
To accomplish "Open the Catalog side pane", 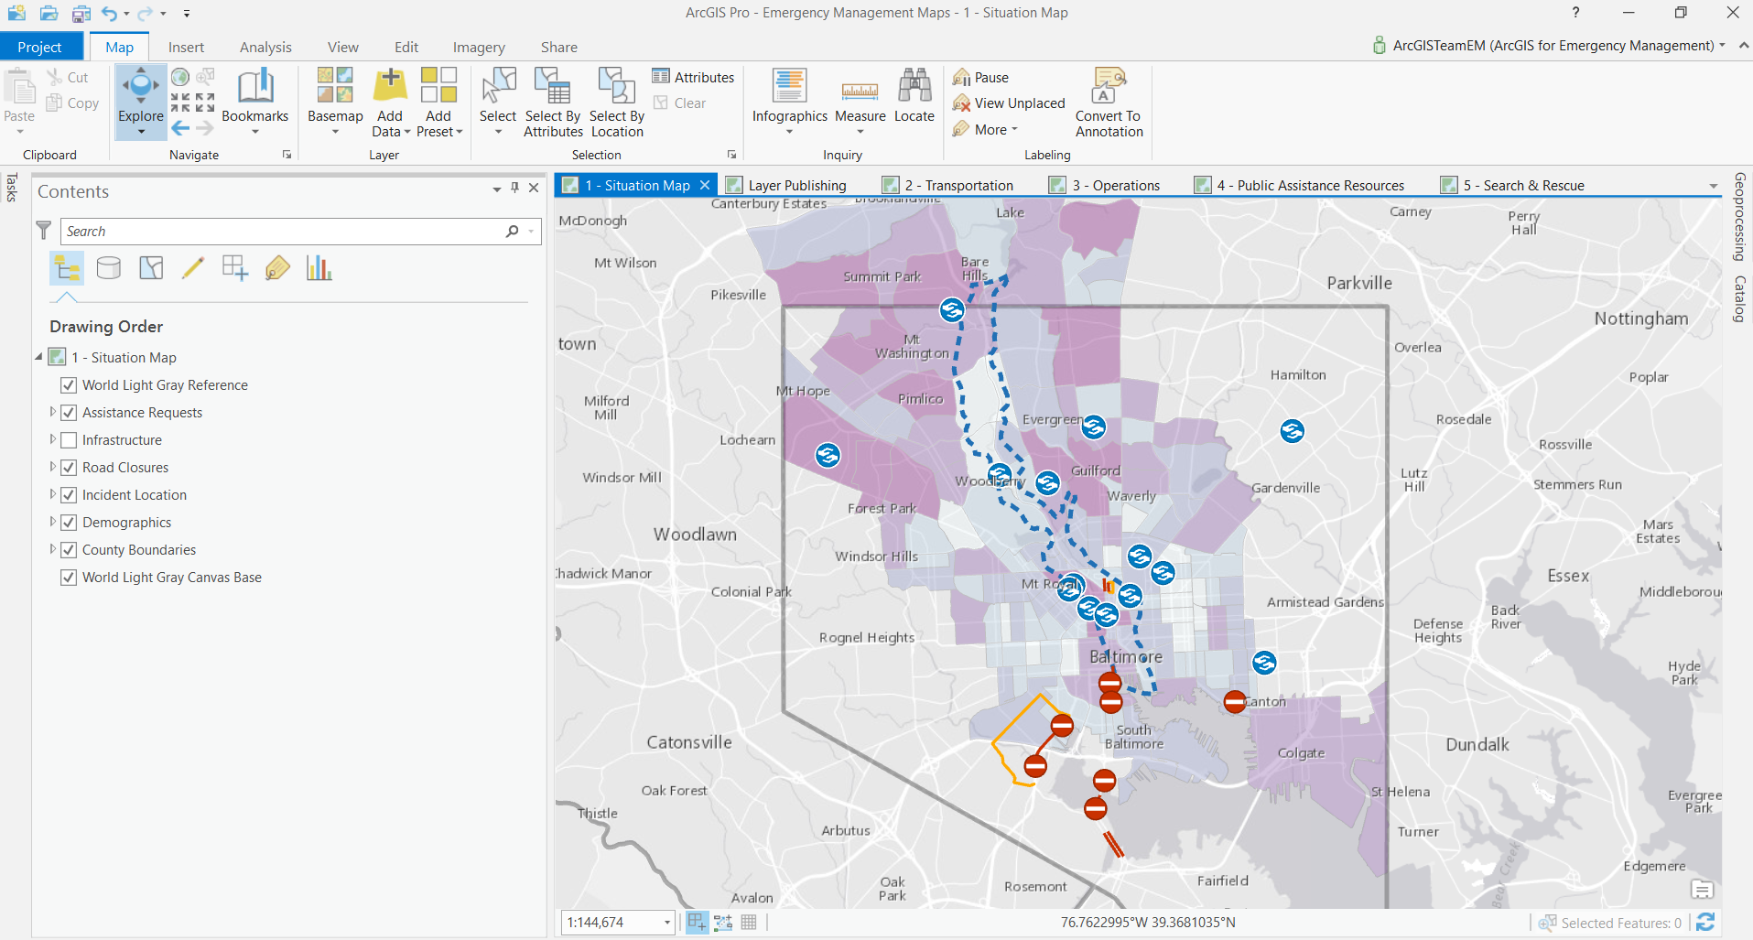I will pos(1739,299).
